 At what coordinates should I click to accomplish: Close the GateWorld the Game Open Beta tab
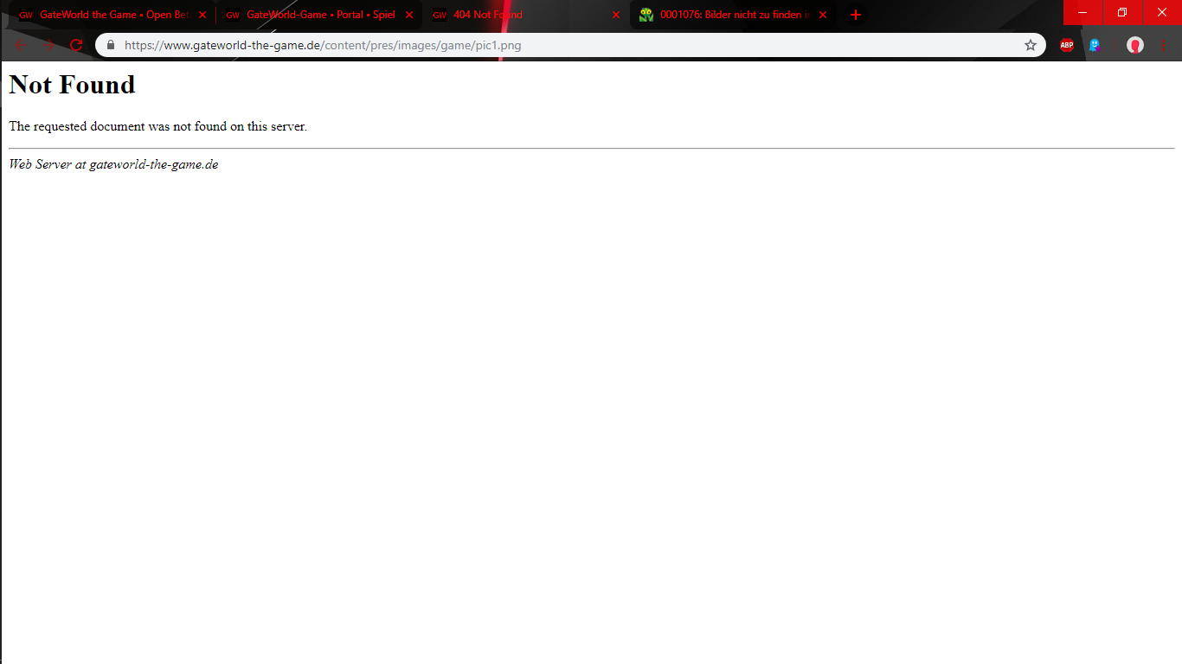tap(202, 15)
